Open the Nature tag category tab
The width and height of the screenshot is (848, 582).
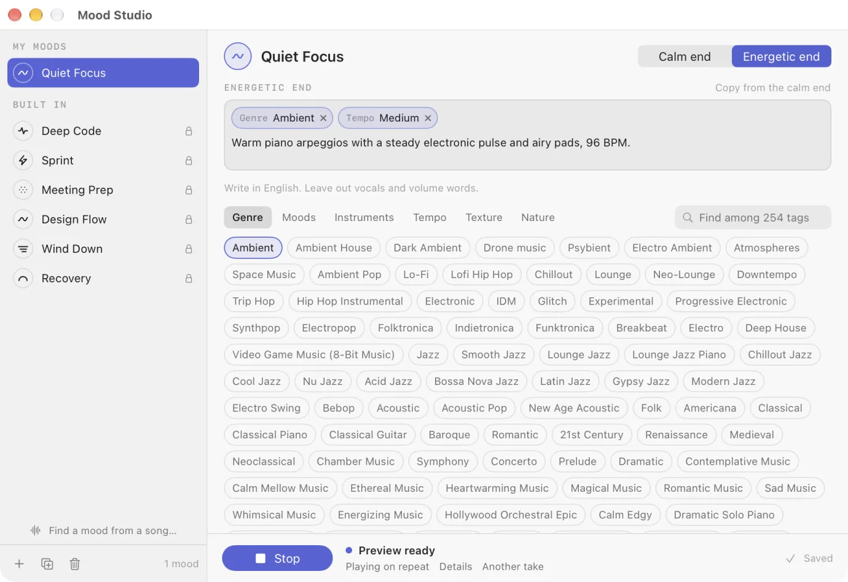click(x=538, y=217)
